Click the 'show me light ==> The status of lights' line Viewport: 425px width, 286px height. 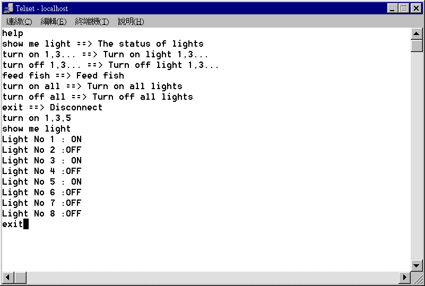(x=103, y=44)
